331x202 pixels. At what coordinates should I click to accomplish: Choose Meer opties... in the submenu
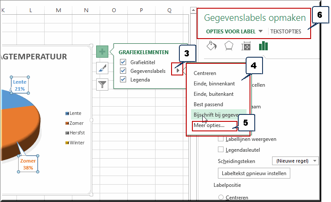pyautogui.click(x=209, y=125)
